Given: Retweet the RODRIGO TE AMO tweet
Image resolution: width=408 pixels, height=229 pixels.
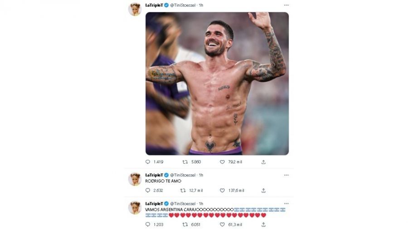Looking at the screenshot, I should (183, 190).
